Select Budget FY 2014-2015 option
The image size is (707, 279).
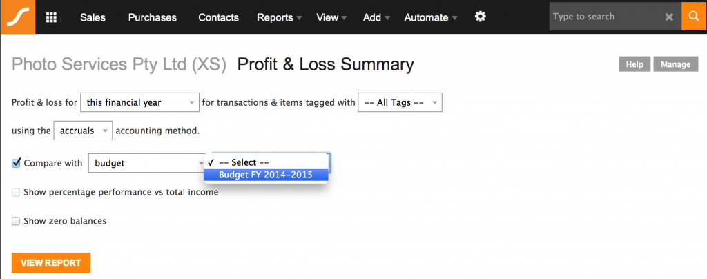(x=266, y=175)
